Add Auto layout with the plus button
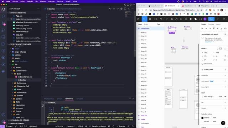The width and height of the screenshot is (228, 128). coord(225,81)
